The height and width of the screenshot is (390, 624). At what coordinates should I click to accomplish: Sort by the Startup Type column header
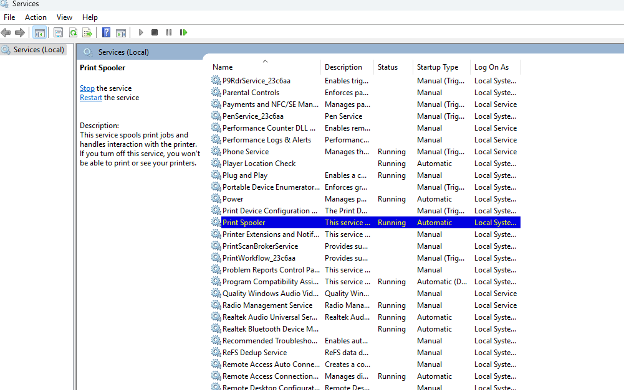click(x=441, y=67)
